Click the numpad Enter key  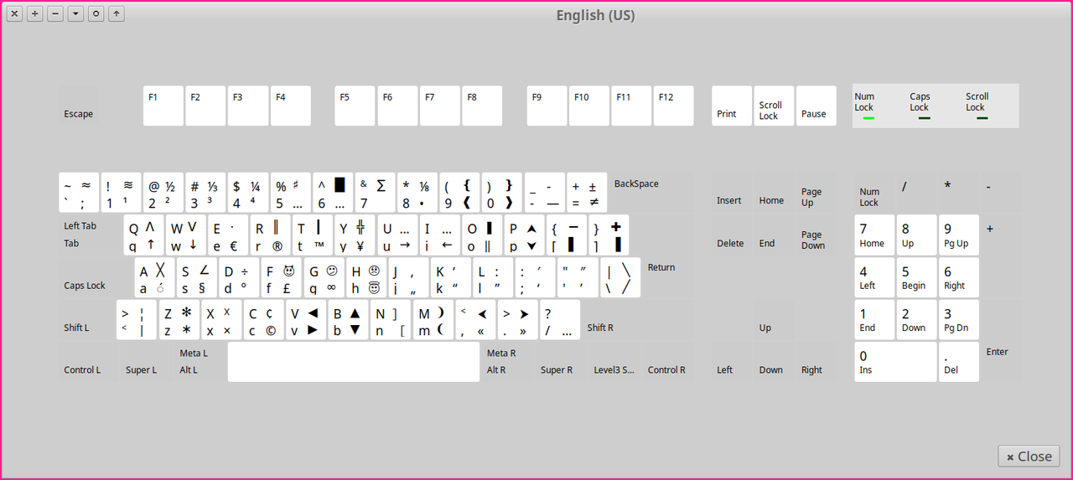click(1002, 341)
